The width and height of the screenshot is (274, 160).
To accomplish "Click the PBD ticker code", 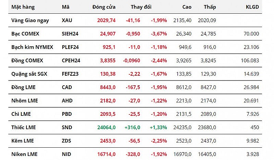I will [x=67, y=114].
